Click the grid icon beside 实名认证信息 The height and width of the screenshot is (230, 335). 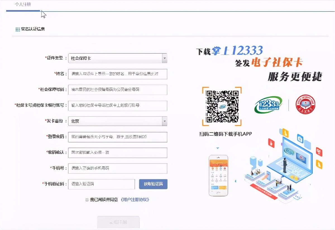point(18,29)
